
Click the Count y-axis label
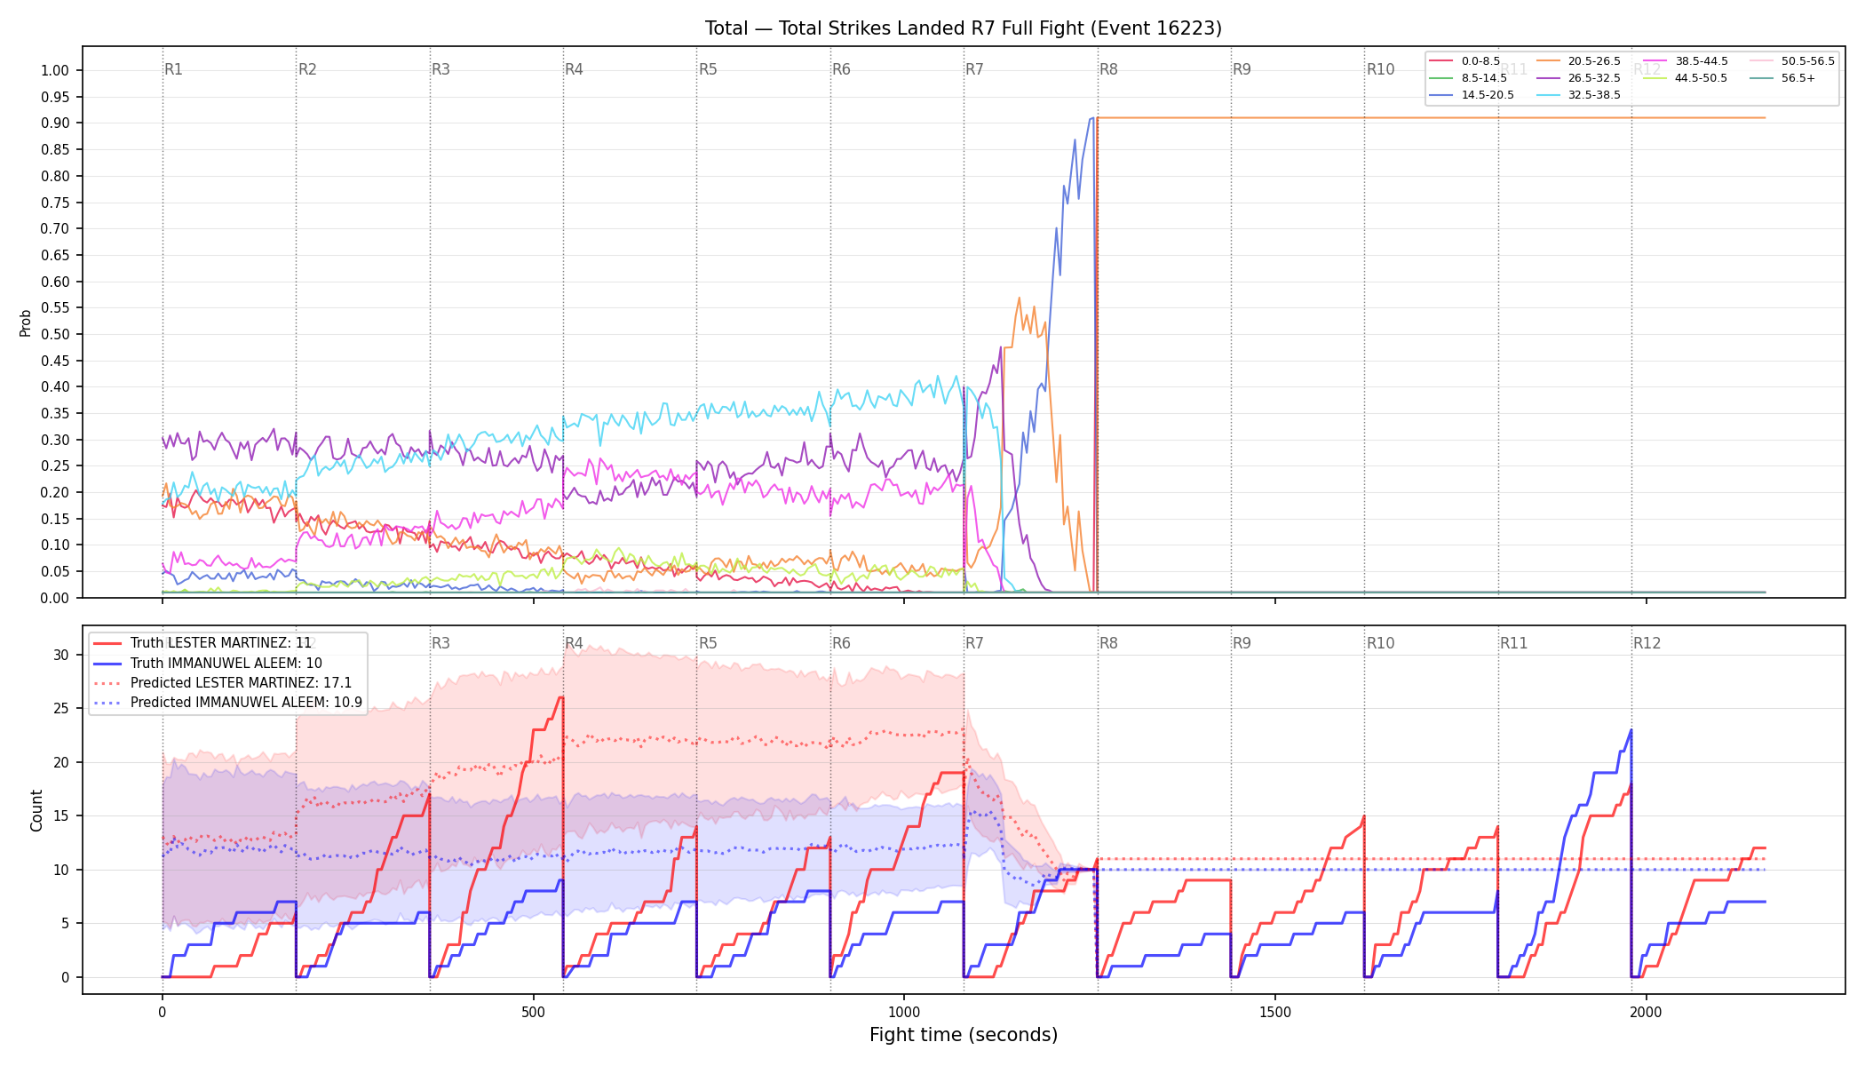pos(36,810)
